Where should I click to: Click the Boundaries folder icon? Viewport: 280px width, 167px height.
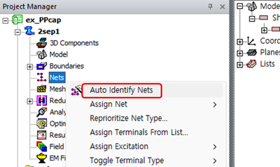click(42, 66)
